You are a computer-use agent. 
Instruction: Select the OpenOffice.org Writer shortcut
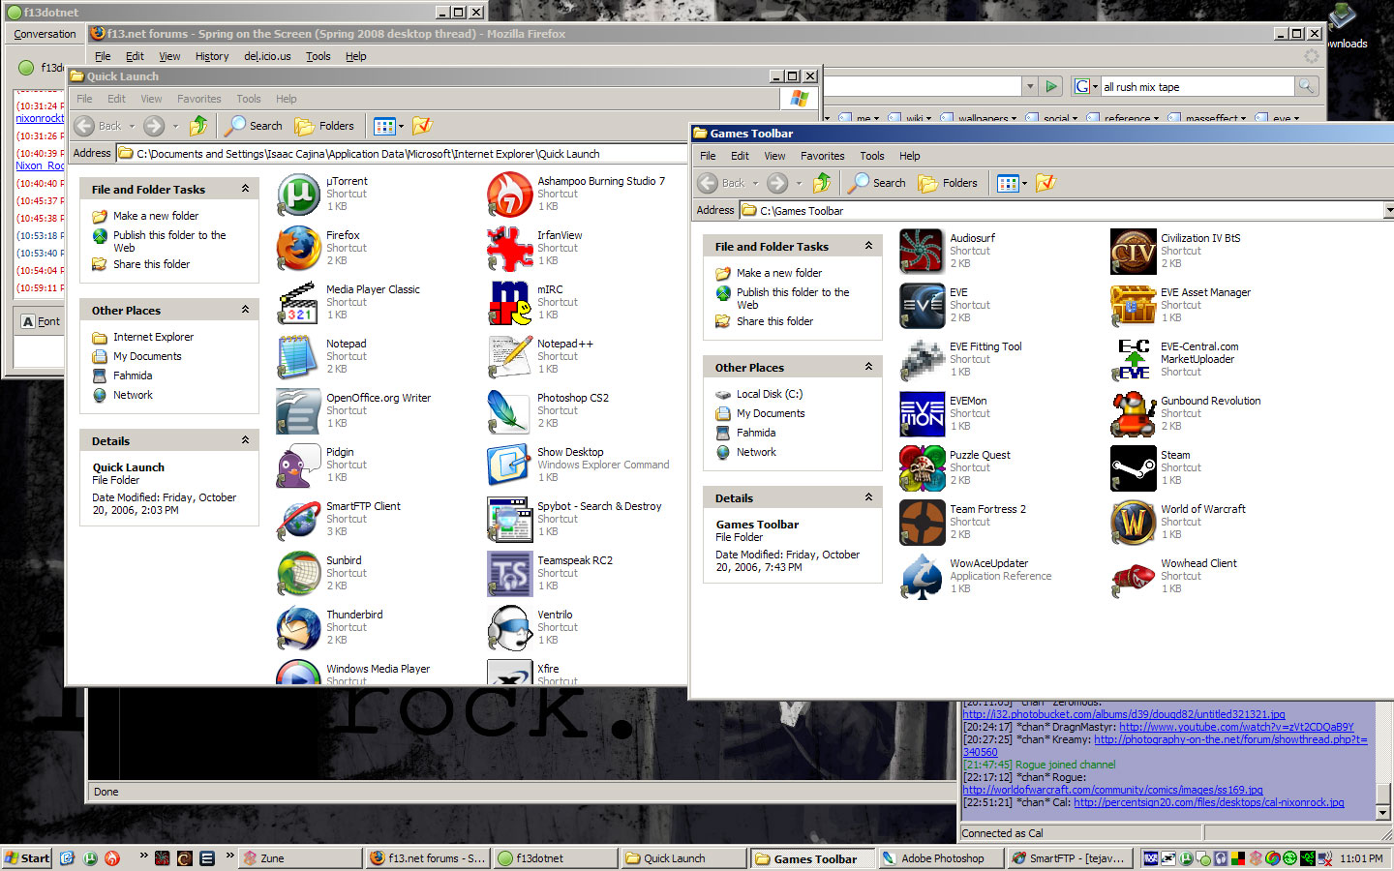coord(299,410)
